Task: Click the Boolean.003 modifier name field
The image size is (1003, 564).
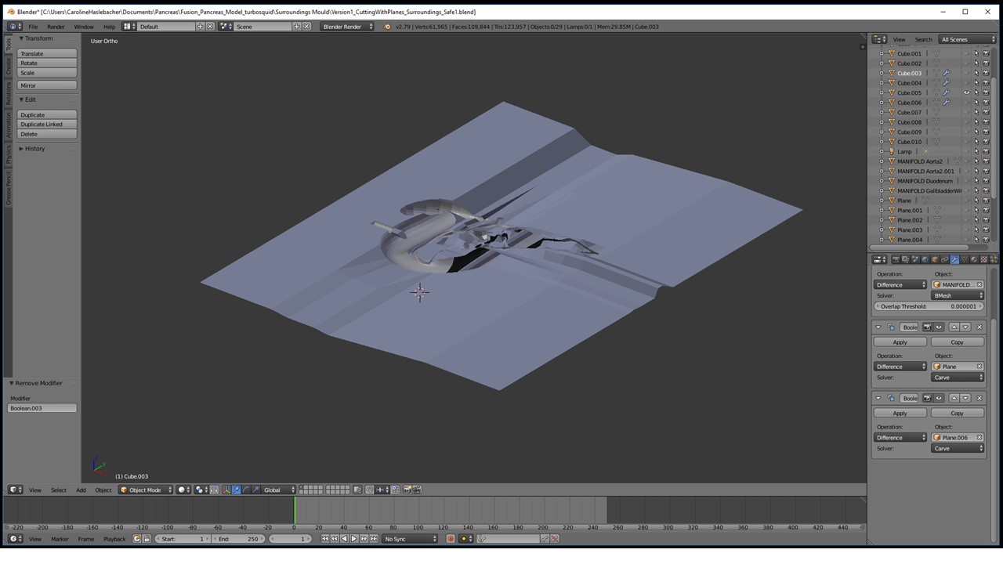Action: coord(42,408)
